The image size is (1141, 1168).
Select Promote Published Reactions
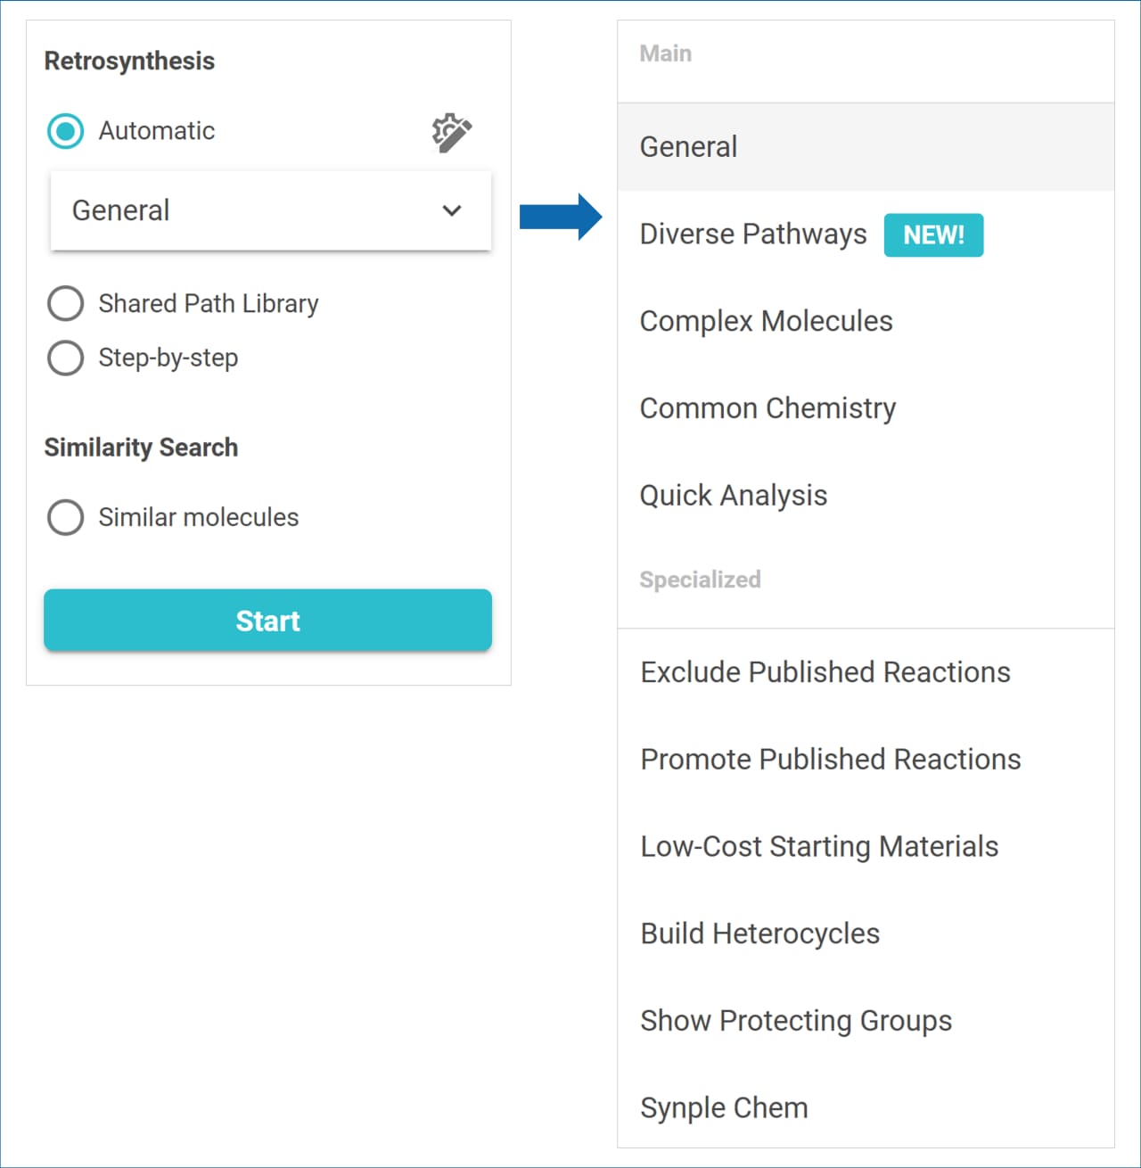(831, 759)
